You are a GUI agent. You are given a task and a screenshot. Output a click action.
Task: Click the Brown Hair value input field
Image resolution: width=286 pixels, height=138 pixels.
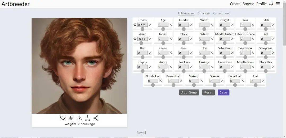tap(173, 81)
